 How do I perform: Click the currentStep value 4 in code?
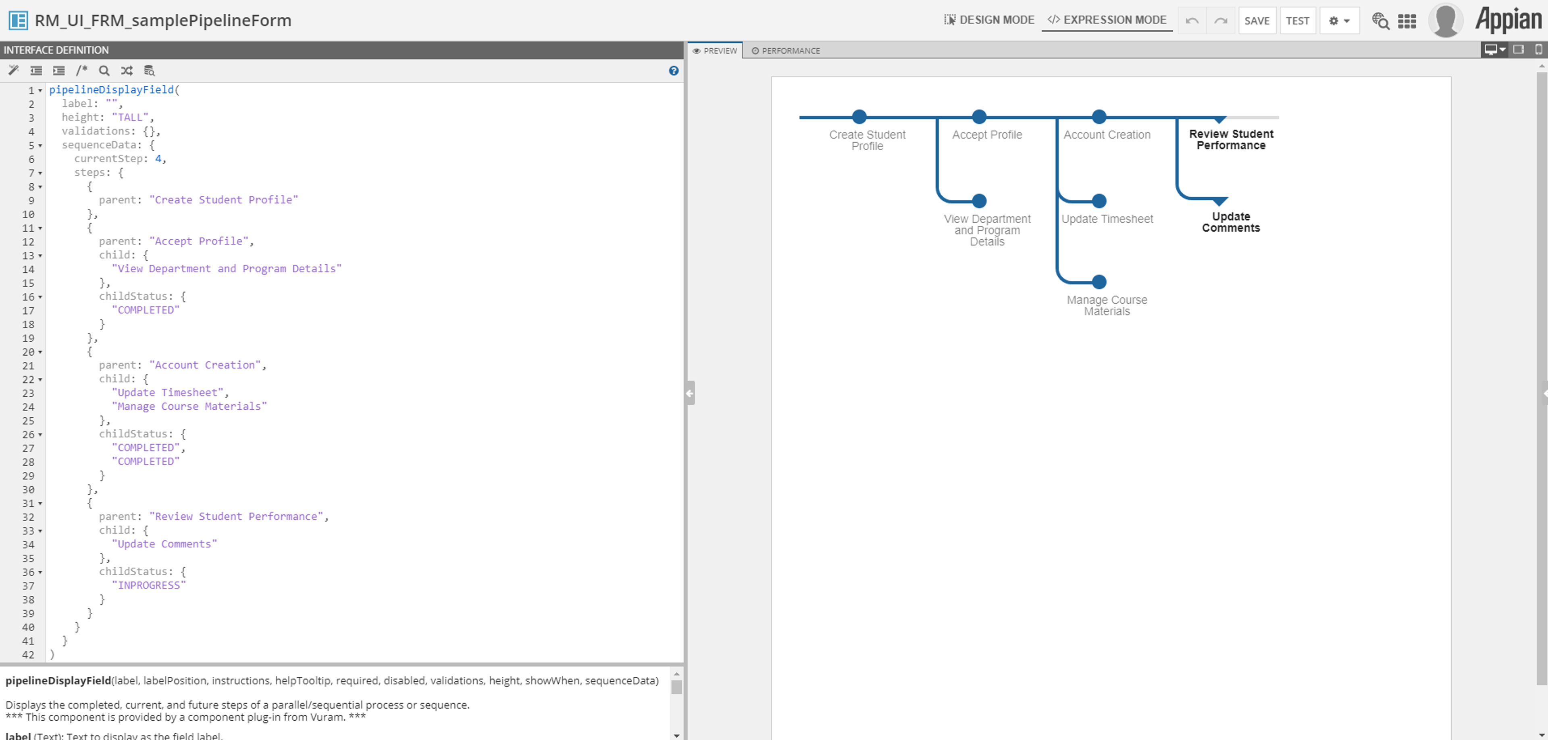tap(159, 159)
